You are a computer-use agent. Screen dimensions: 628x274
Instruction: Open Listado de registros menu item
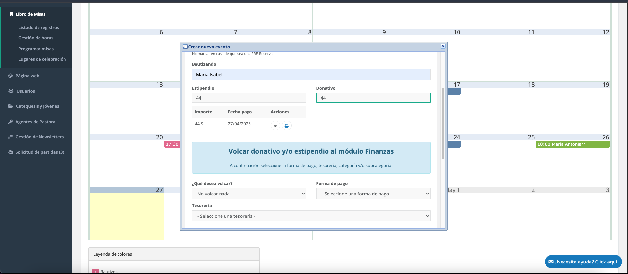39,27
